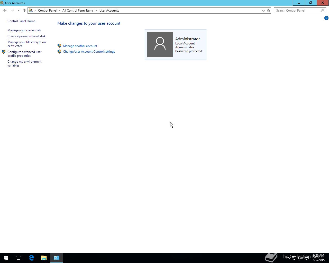Go back using the Back arrow
329x263 pixels.
click(x=5, y=11)
